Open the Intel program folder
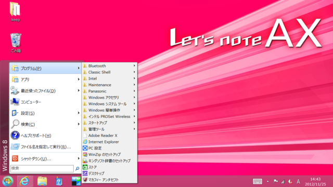 109,78
